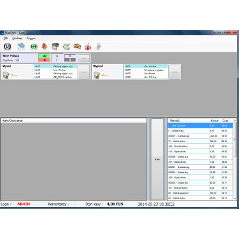Click the Kwota column header

pyautogui.click(x=214, y=121)
